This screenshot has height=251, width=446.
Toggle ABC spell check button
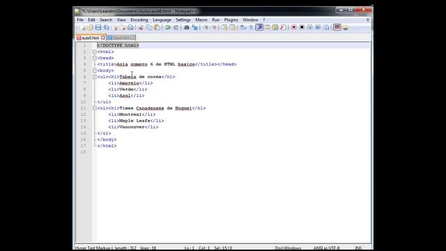pyautogui.click(x=337, y=27)
